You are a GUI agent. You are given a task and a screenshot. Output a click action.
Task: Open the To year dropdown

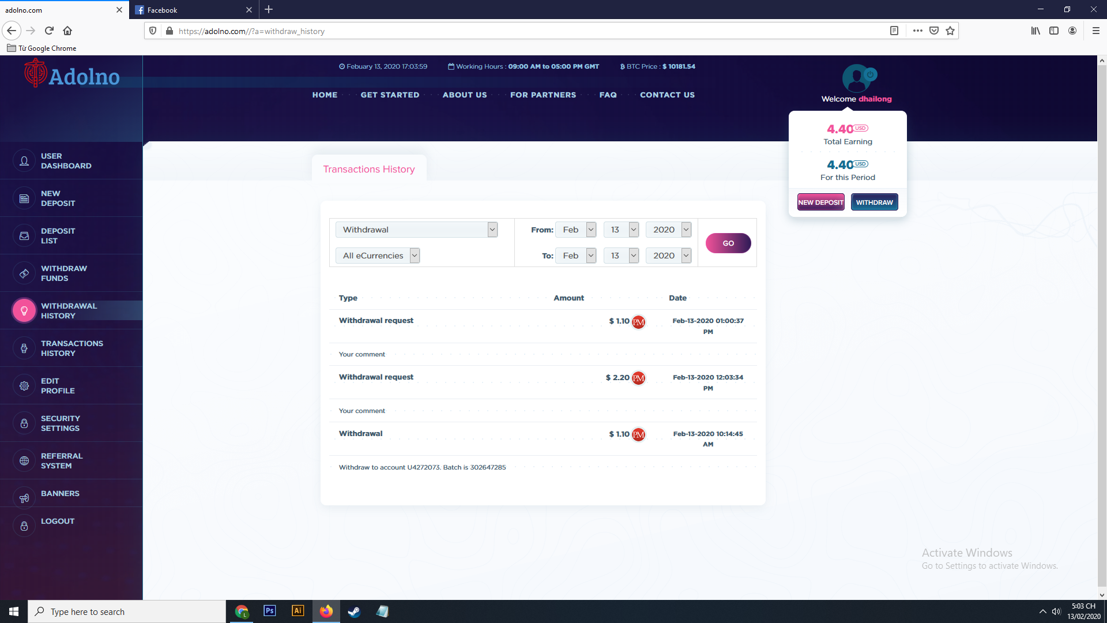668,256
